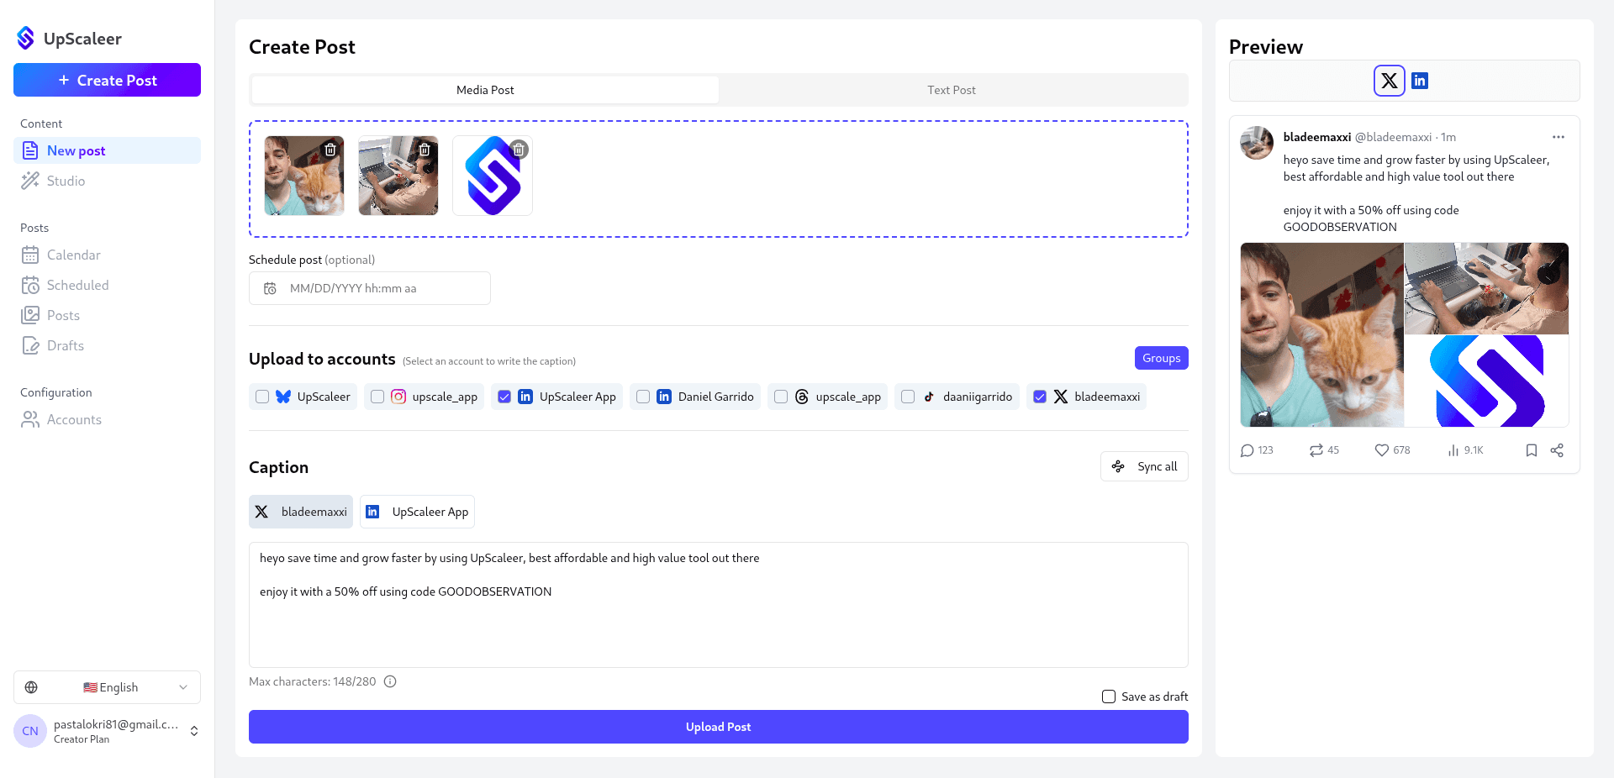Click "Creator Plan" label
Viewport: 1614px width, 778px height.
click(82, 739)
